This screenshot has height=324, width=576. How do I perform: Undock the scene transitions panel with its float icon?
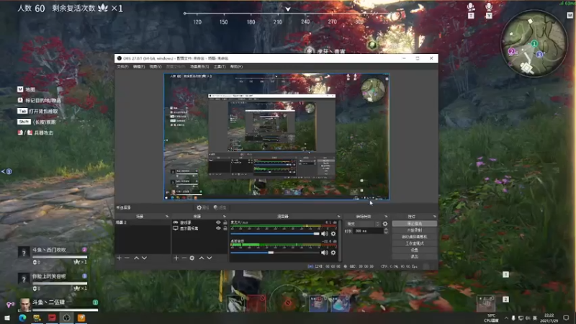(x=386, y=217)
